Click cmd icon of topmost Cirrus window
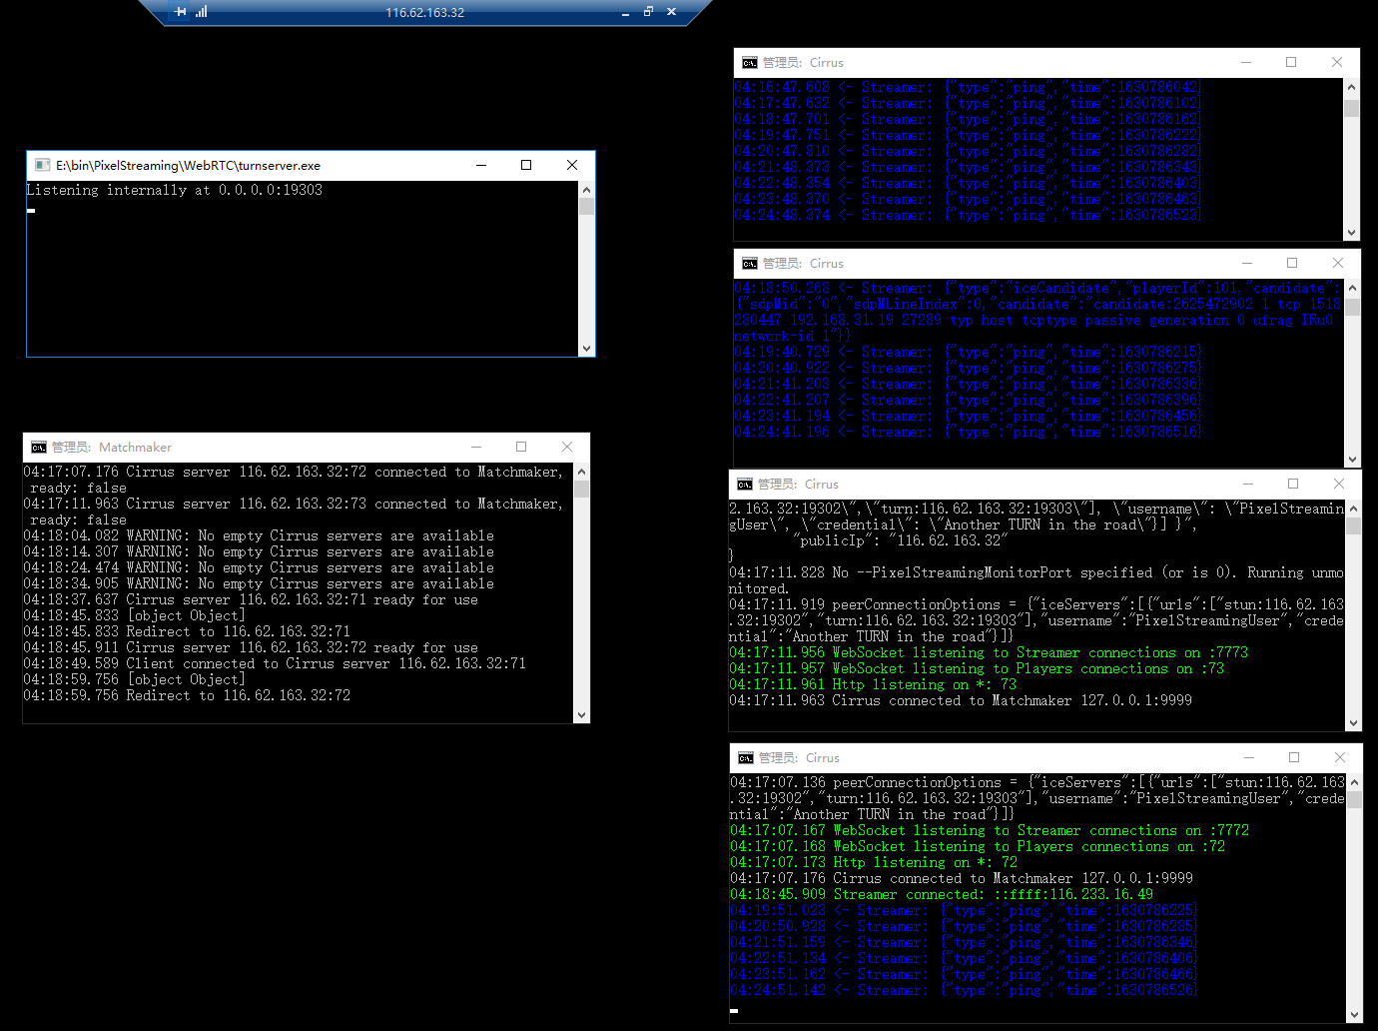1378x1031 pixels. [x=750, y=62]
